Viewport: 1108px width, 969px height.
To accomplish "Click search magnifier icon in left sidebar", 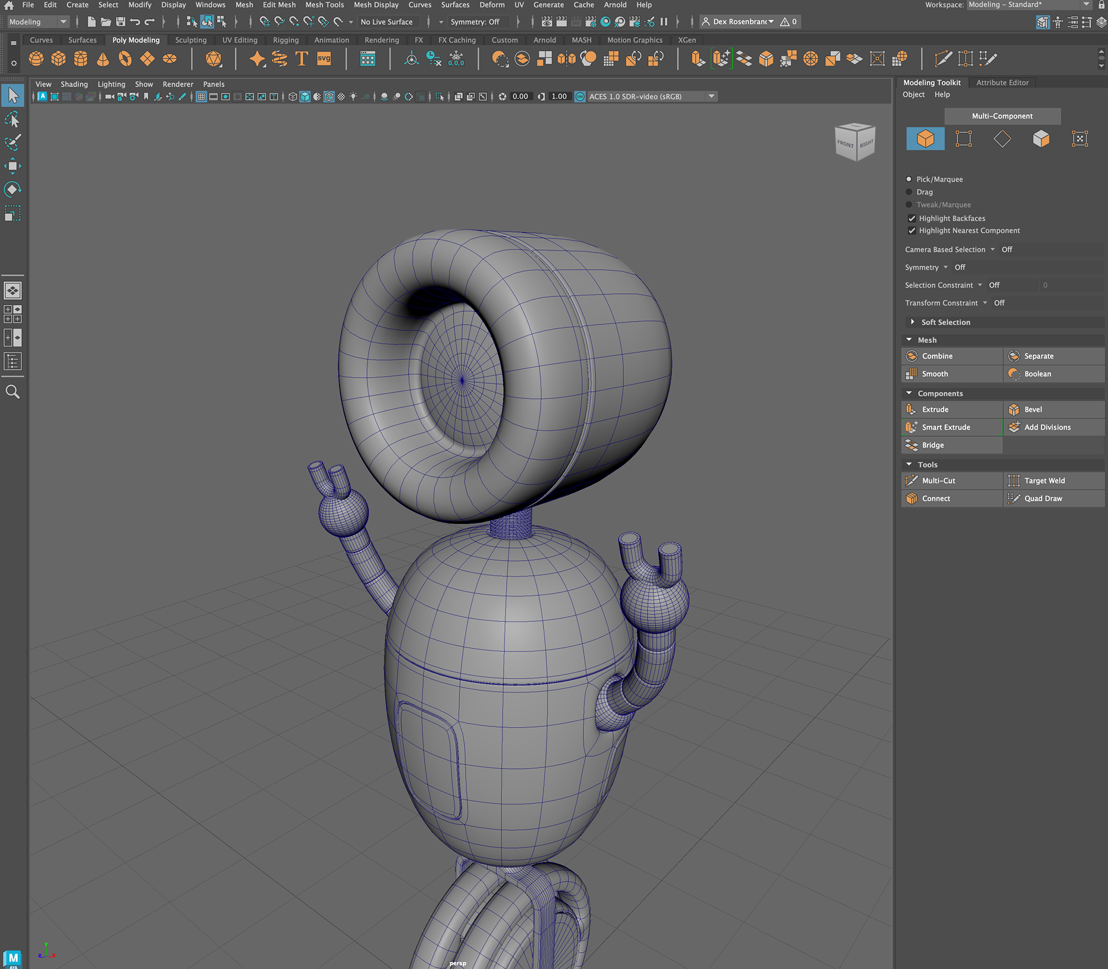I will pos(12,392).
